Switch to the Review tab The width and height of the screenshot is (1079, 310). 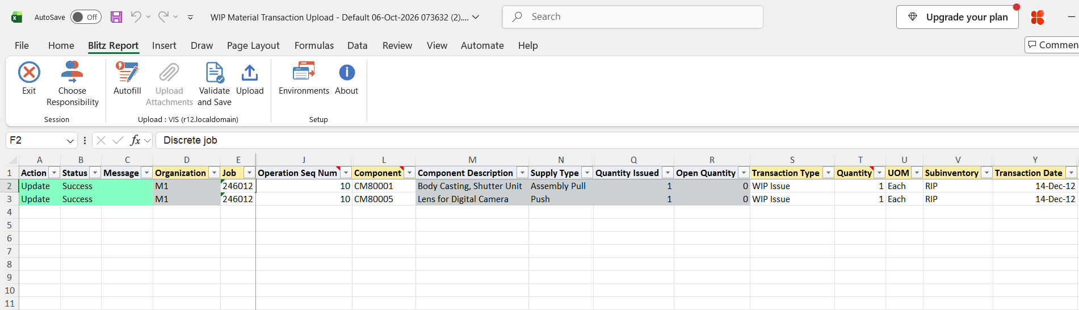[x=397, y=45]
